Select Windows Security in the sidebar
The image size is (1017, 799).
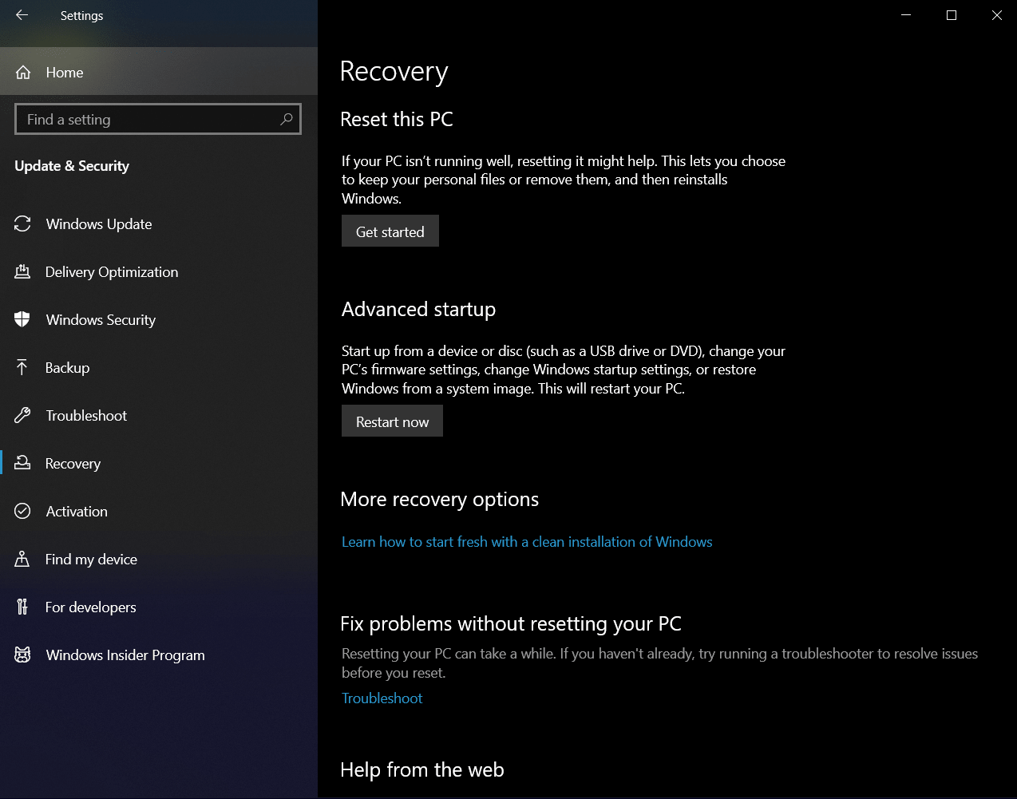coord(159,320)
